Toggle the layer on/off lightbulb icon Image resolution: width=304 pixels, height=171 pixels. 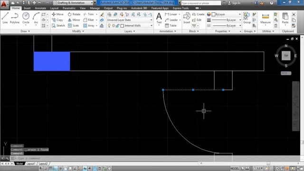(109, 26)
